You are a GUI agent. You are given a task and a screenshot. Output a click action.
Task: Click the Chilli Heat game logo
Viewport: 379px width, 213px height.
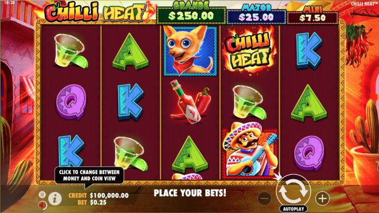[x=96, y=12]
